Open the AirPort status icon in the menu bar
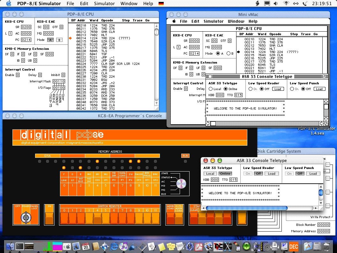 286,4
